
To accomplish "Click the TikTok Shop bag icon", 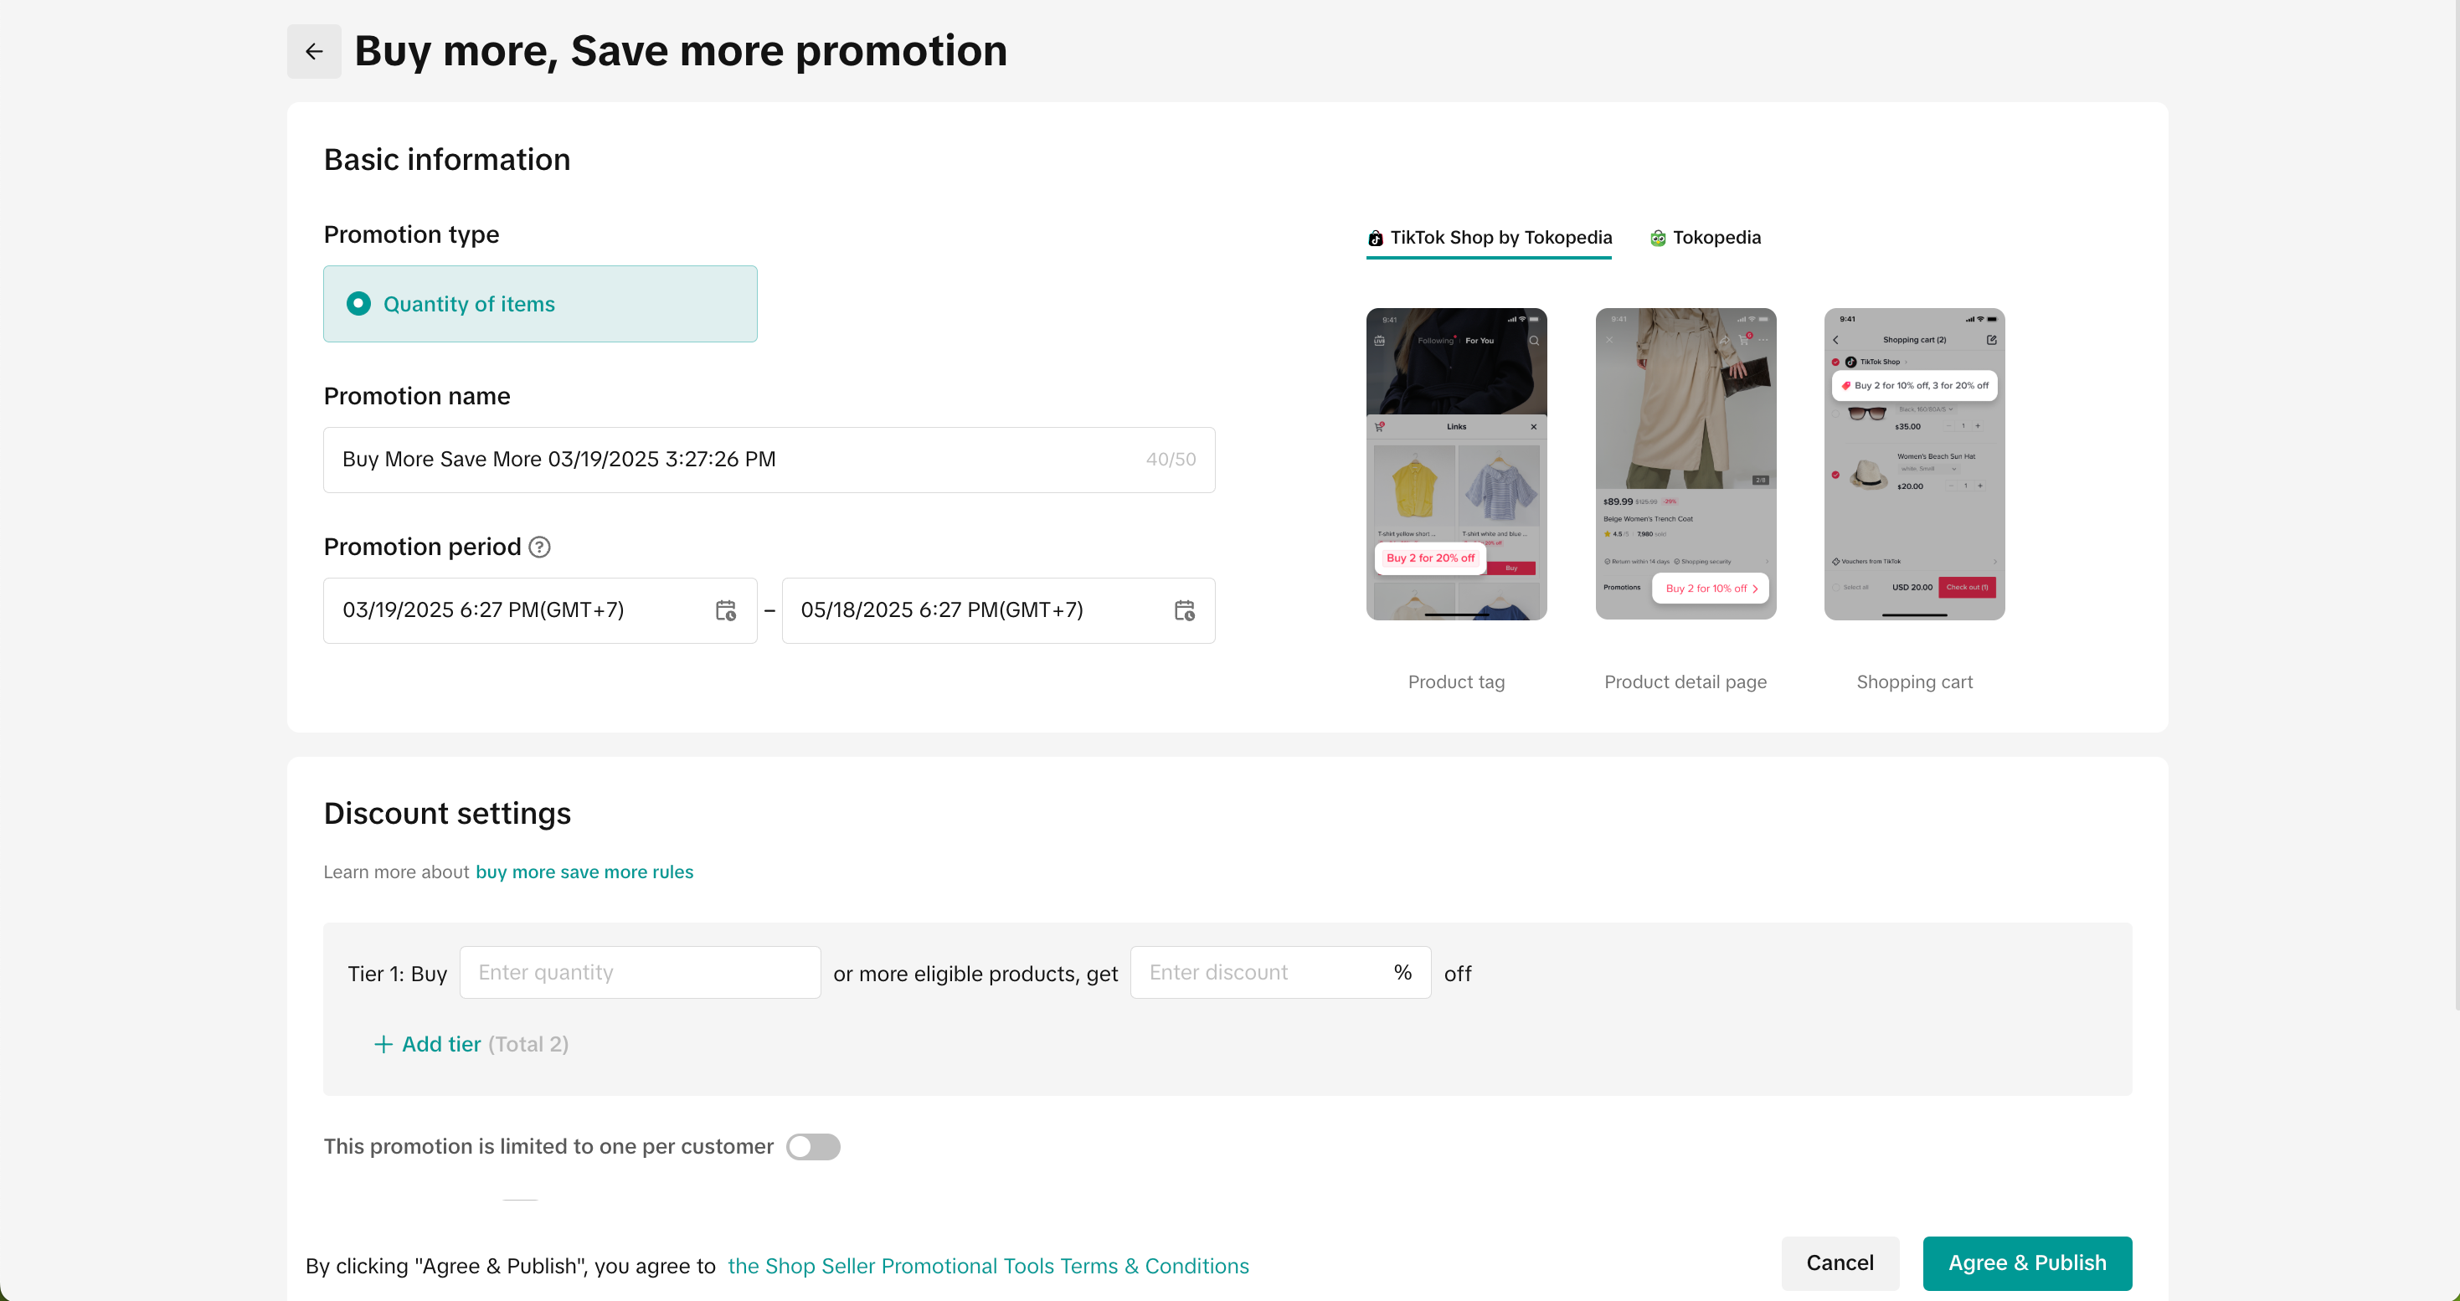I will point(1375,239).
